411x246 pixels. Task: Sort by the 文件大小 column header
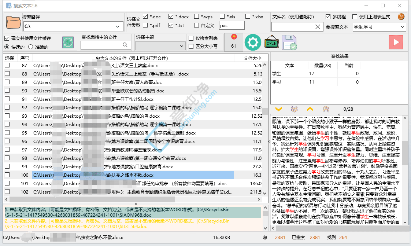point(252,58)
